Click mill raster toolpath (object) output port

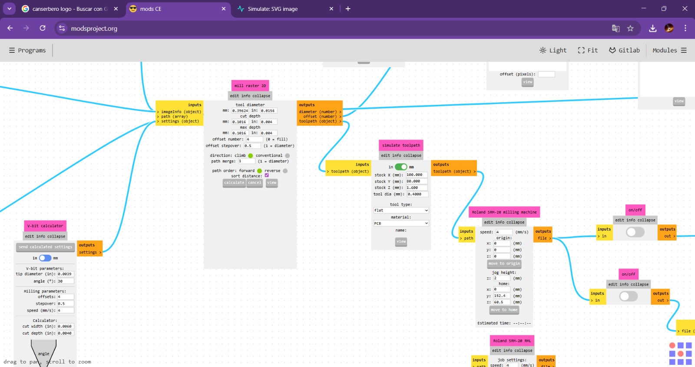pos(320,121)
